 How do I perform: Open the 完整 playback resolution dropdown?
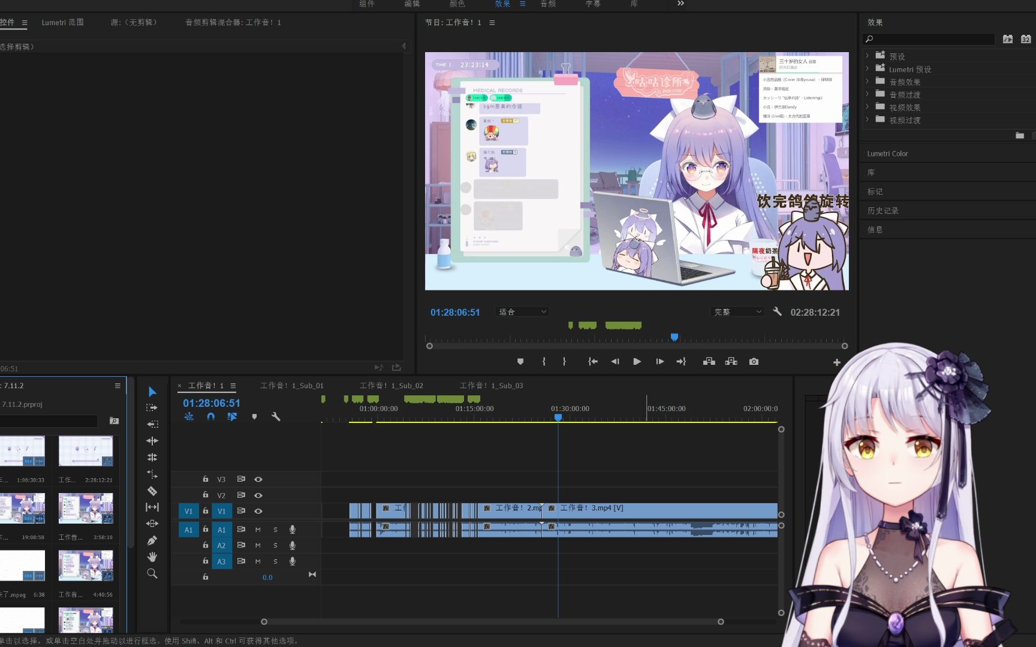coord(737,312)
